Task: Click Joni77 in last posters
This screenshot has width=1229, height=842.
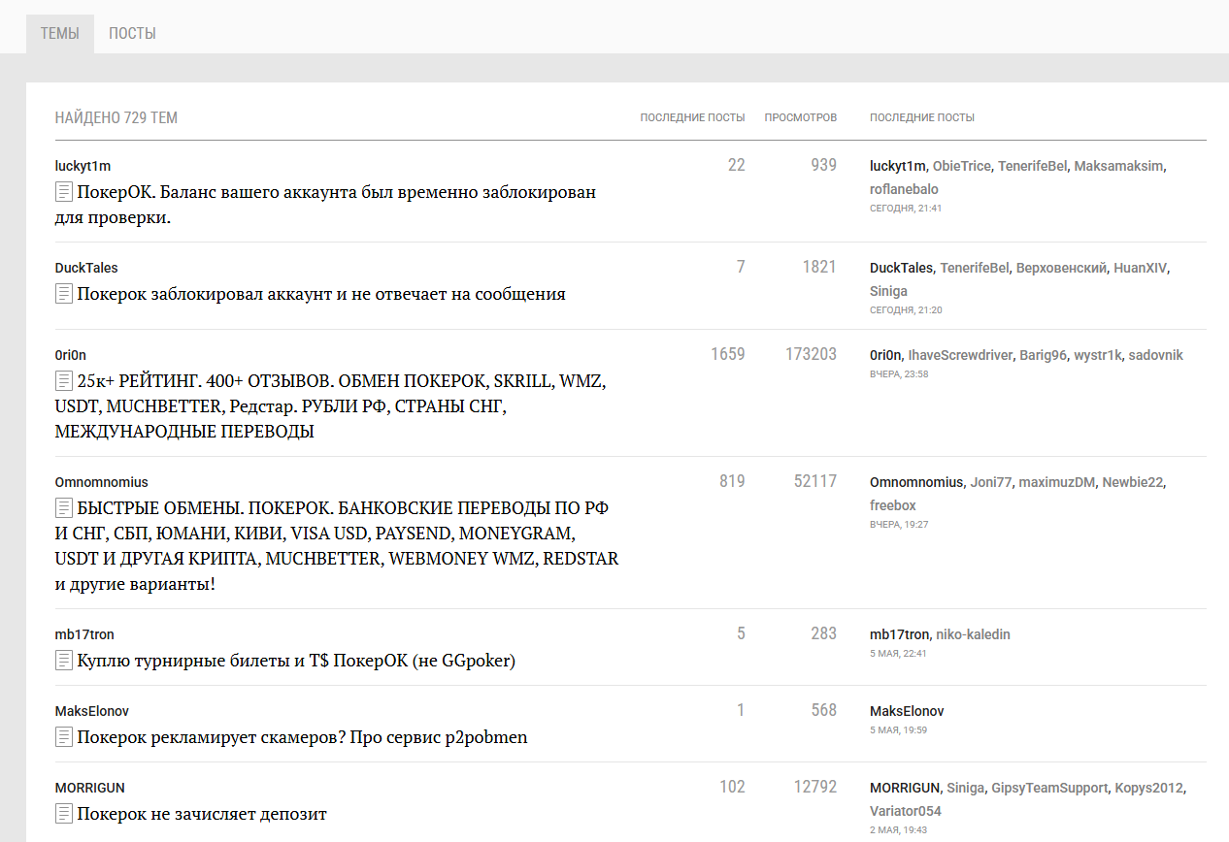Action: 991,482
